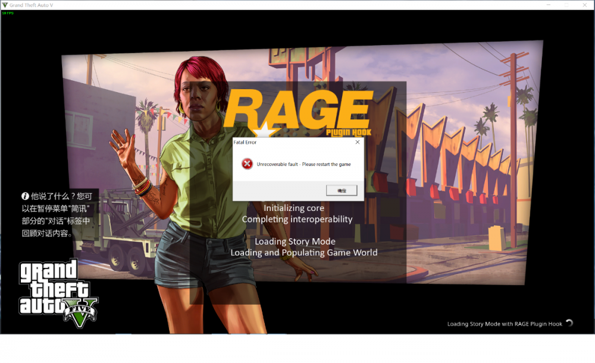This screenshot has height=363, width=595.
Task: Click the loading spinner icon at bottom right
Action: tap(569, 323)
